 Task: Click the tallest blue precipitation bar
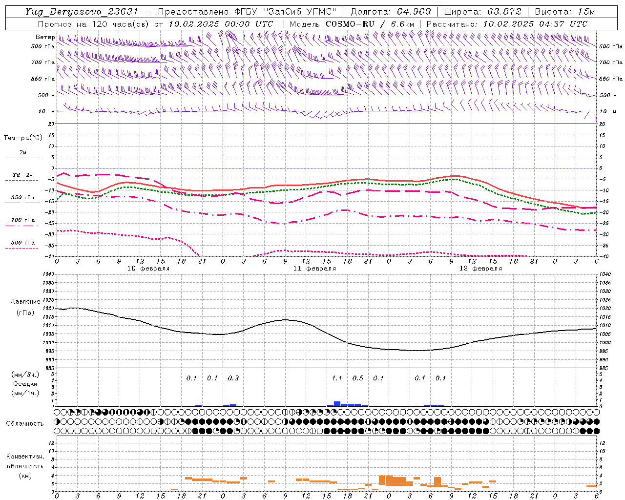[337, 404]
